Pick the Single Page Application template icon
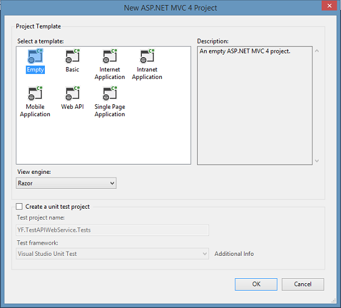Screen dimensions: 341x308 110,93
